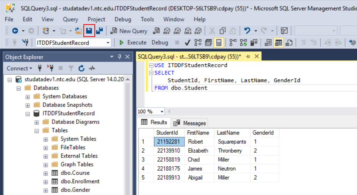
Task: Start an Analysis Services DMX query
Action: point(177,31)
